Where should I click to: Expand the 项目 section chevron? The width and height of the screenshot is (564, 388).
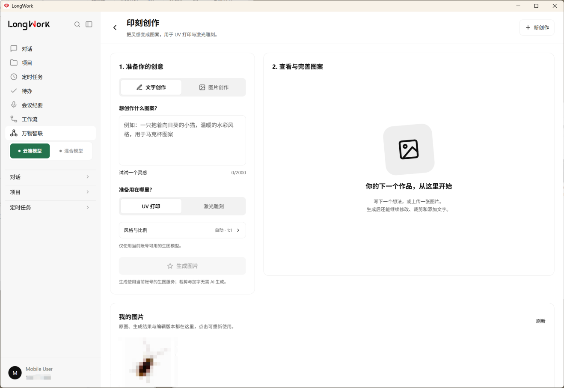point(88,192)
